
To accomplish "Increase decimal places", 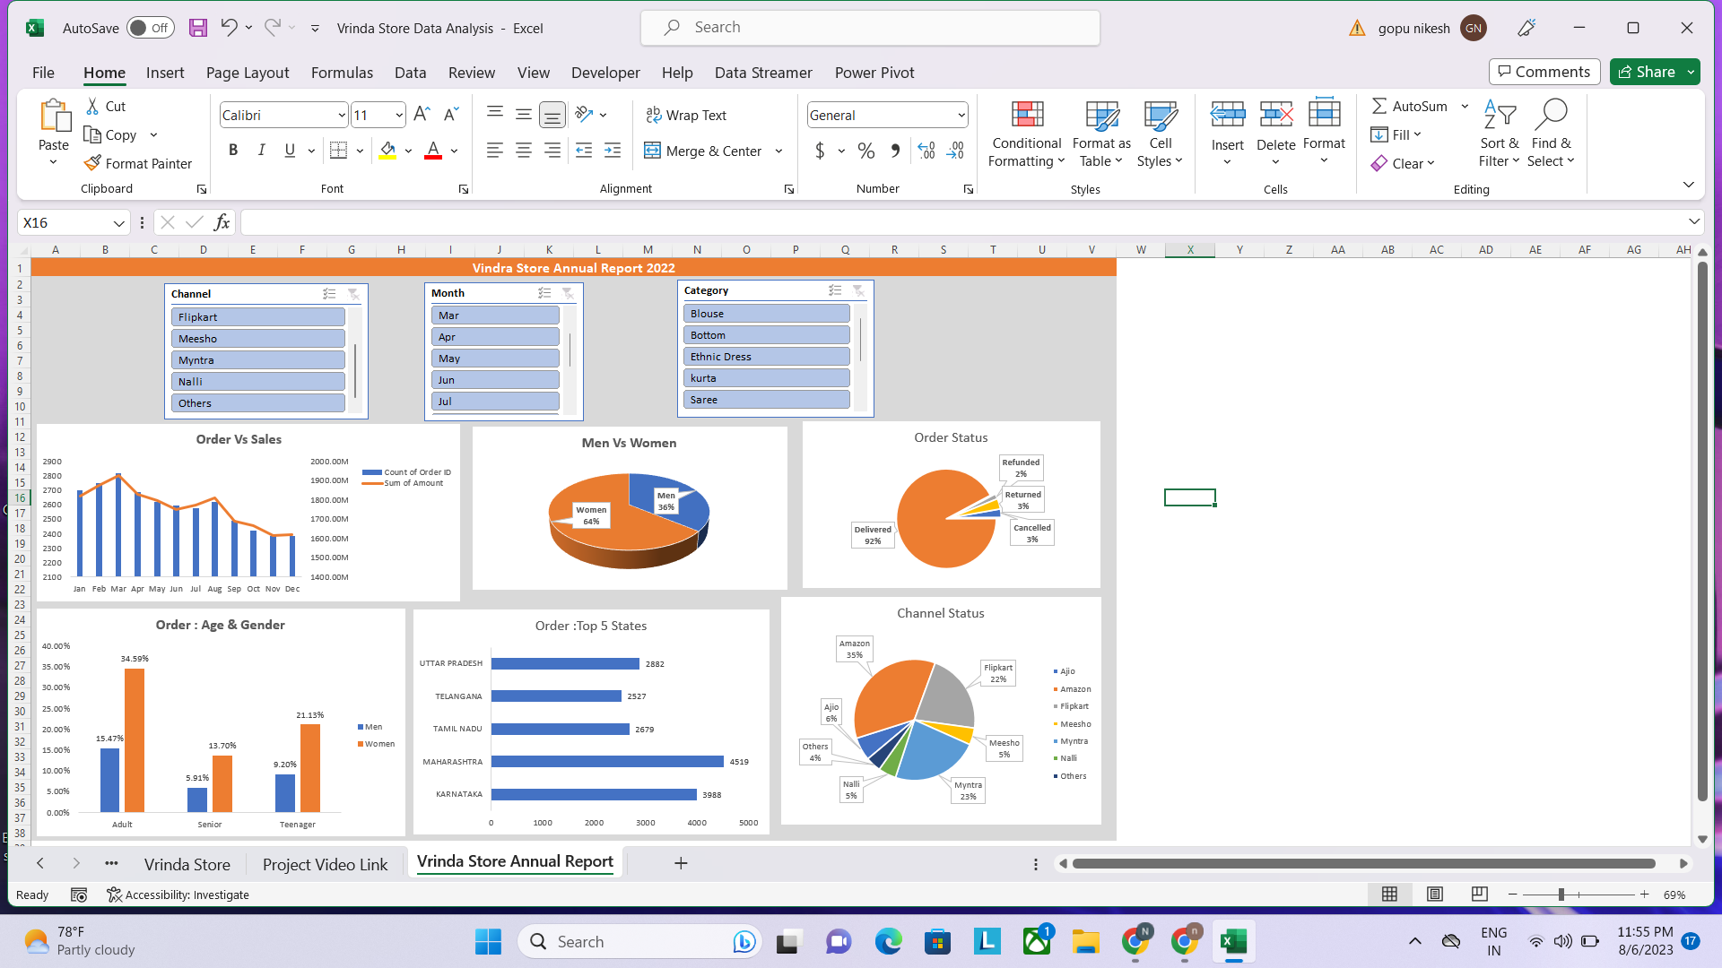I will (926, 151).
